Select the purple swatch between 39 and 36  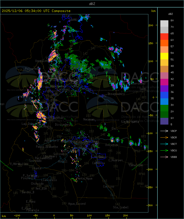coord(164,88)
